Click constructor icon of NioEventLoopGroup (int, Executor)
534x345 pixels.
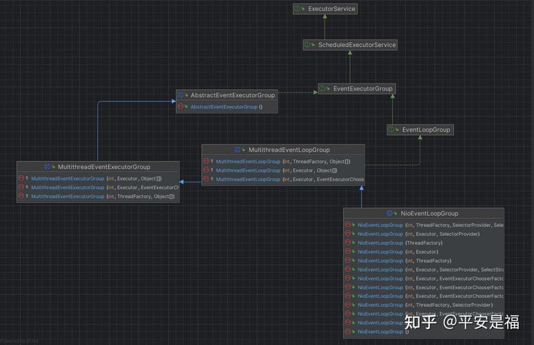point(348,251)
